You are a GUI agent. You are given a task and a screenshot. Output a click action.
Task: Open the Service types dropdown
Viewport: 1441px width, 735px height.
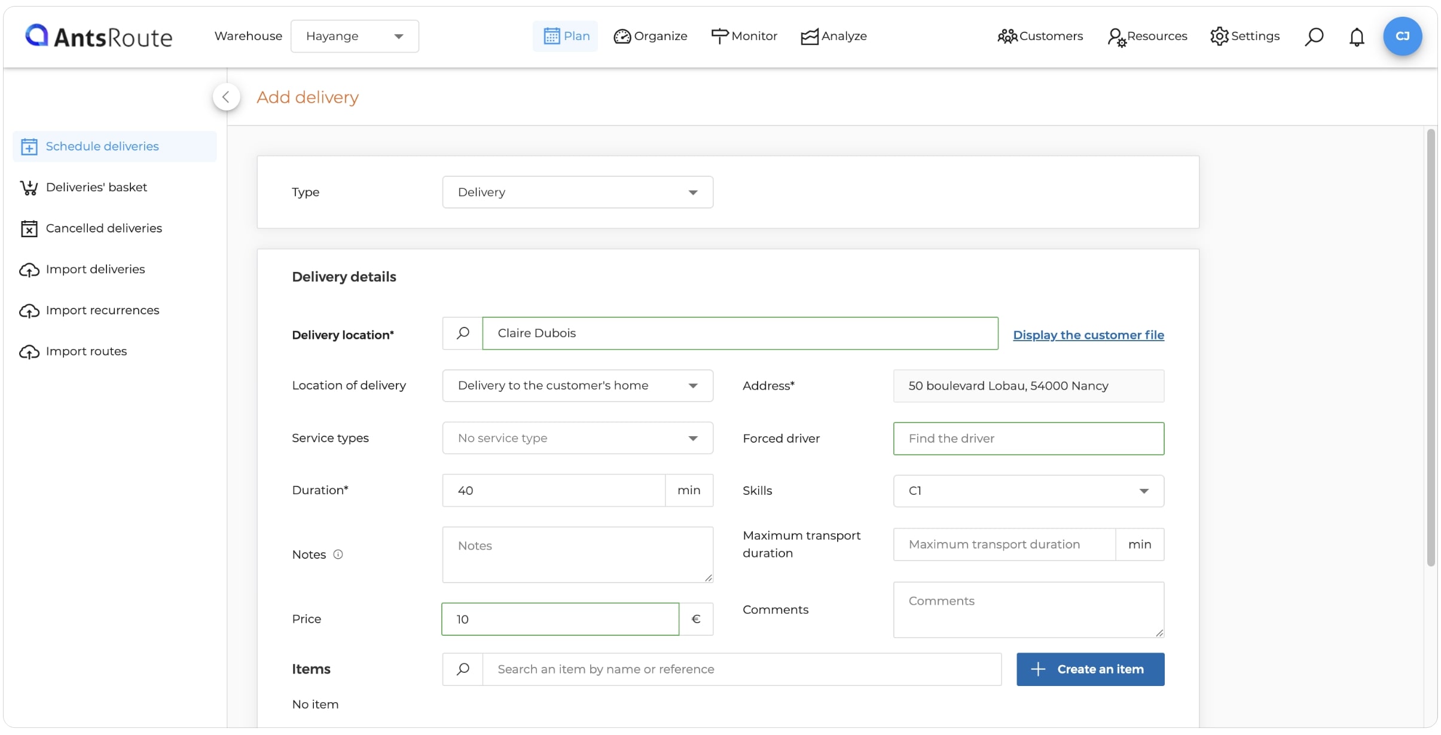(x=578, y=438)
